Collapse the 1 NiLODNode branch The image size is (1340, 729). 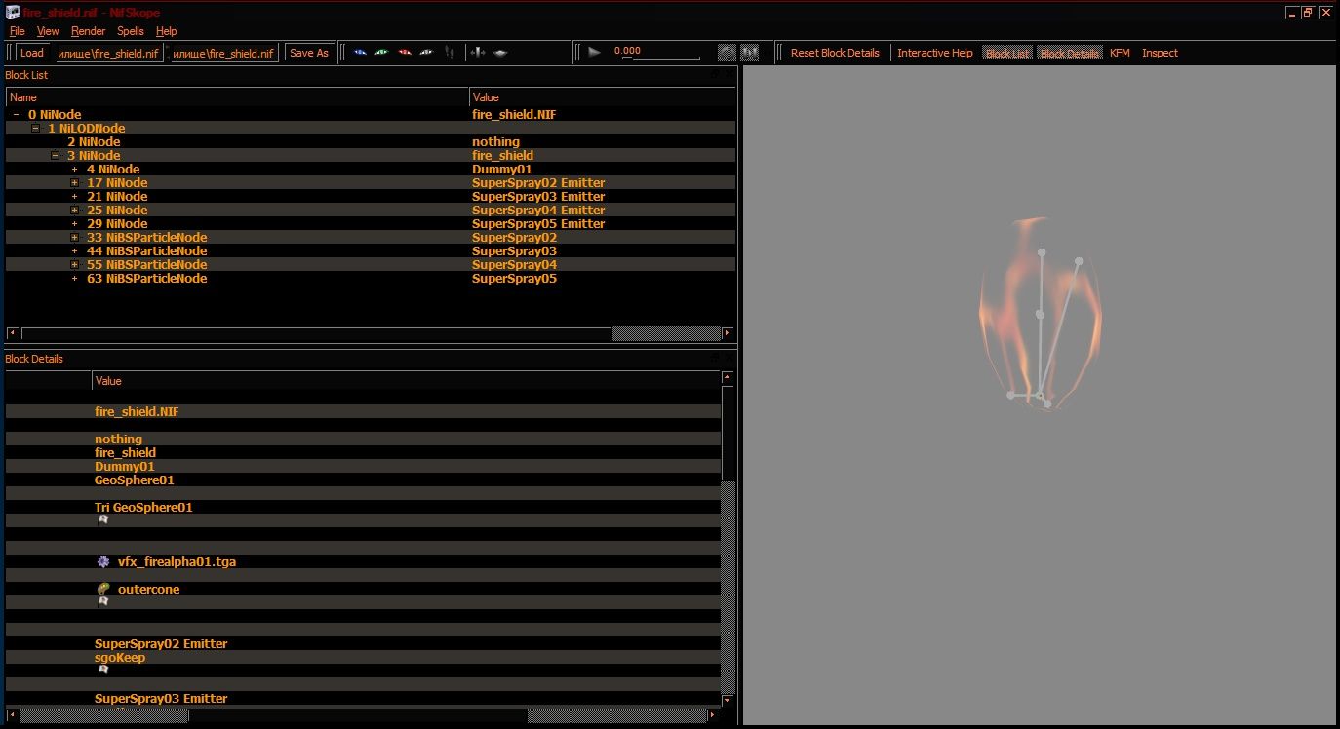coord(36,128)
